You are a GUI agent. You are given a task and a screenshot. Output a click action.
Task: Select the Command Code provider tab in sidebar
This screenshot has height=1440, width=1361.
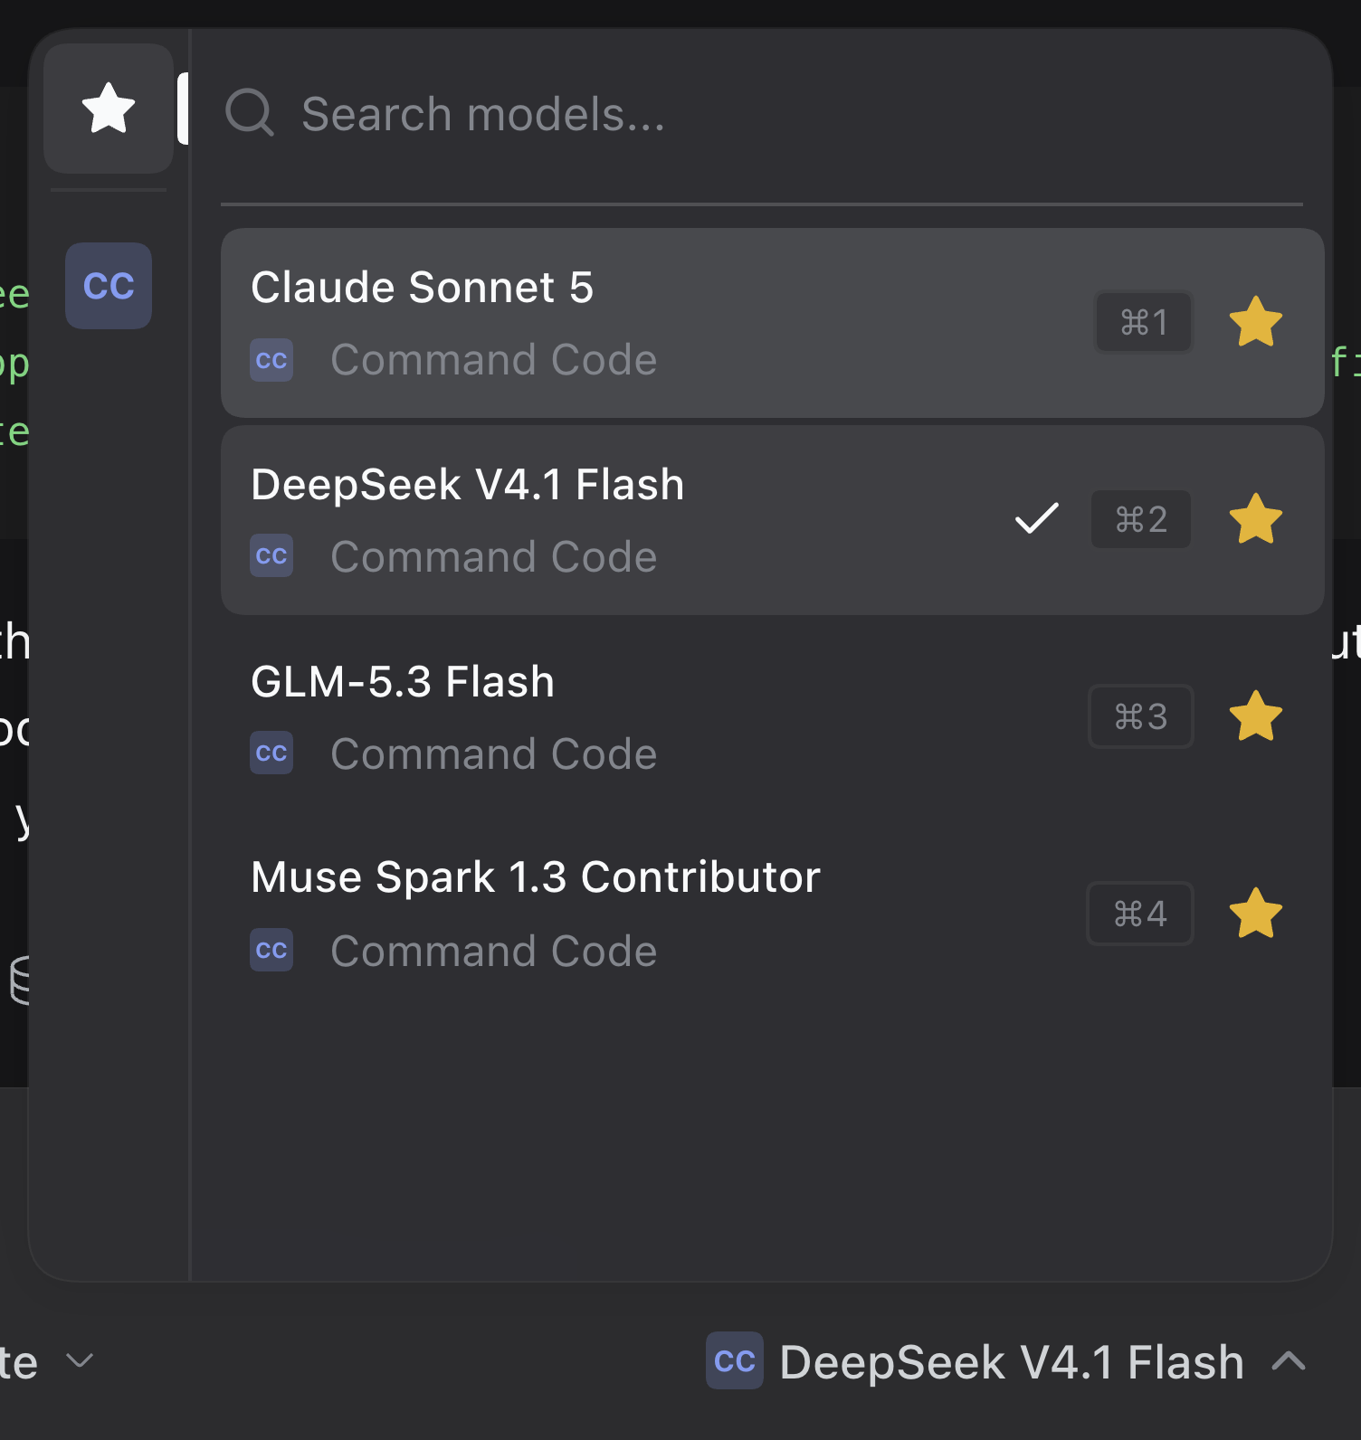109,286
